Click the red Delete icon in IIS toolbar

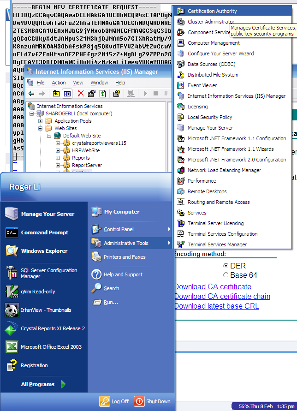tap(80, 94)
